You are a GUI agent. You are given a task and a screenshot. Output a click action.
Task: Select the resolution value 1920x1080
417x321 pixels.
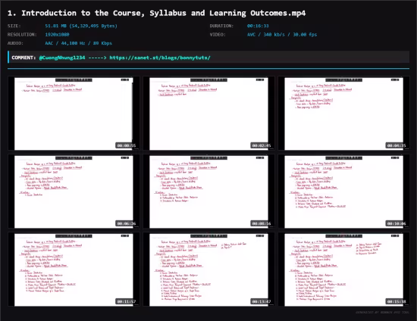(57, 35)
